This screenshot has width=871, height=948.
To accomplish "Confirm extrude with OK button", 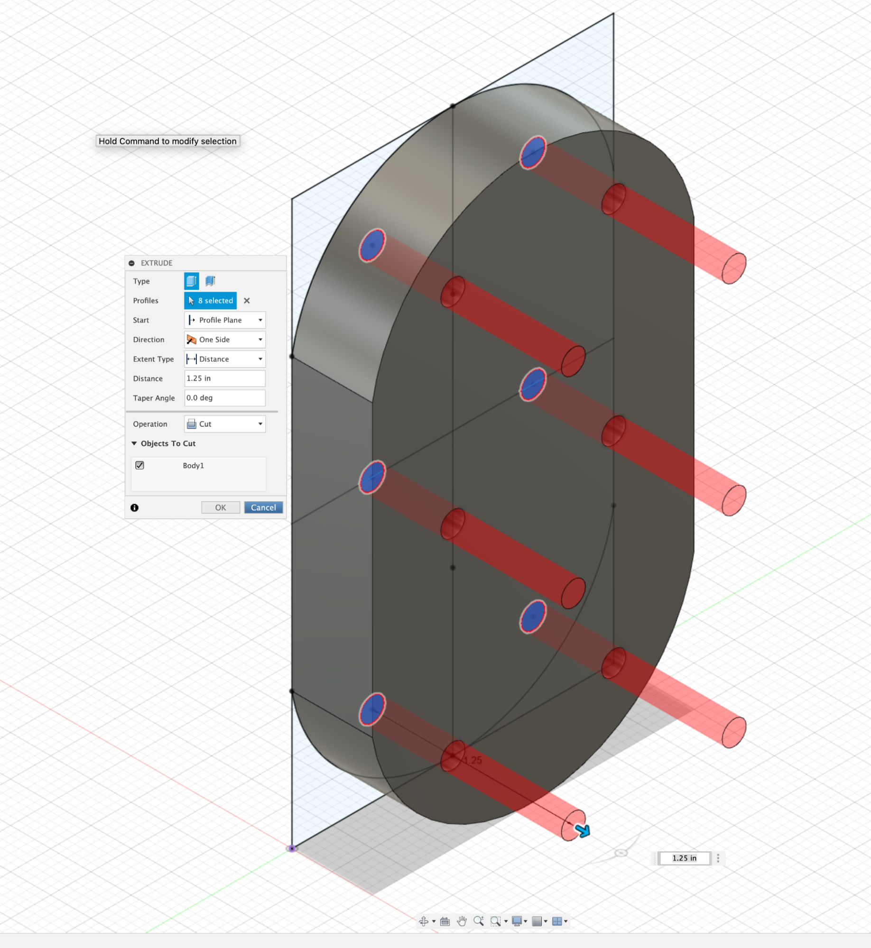I will click(221, 507).
